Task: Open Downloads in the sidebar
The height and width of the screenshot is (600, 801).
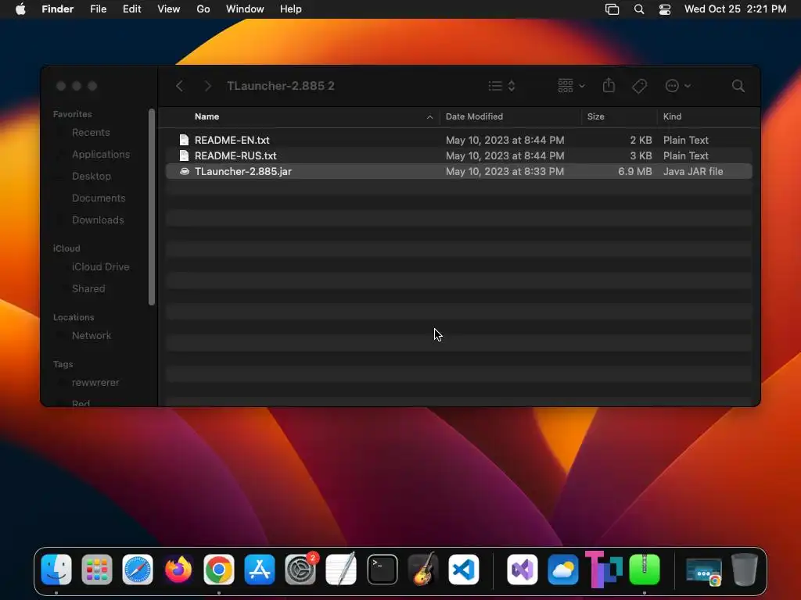Action: click(98, 220)
